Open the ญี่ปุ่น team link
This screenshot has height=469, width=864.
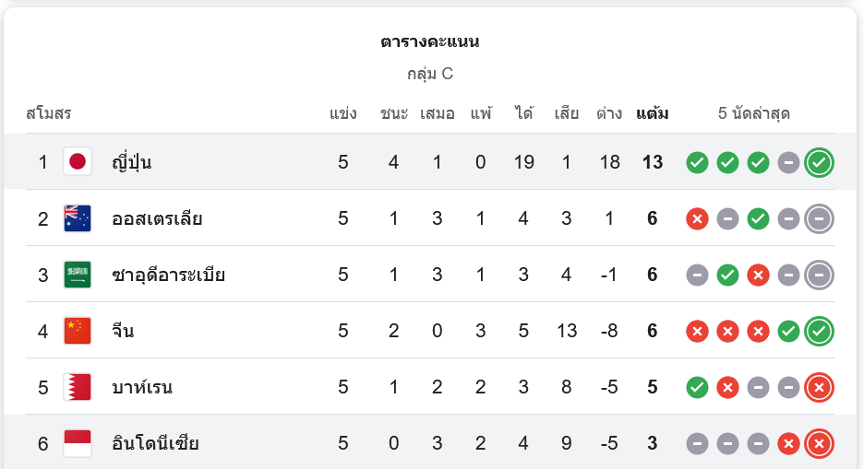coord(131,163)
